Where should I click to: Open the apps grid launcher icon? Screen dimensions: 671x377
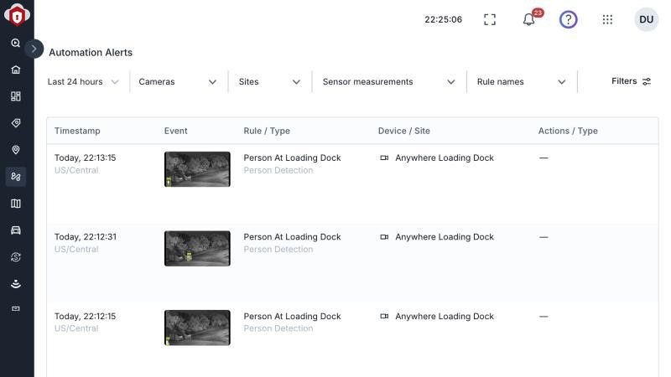click(x=607, y=19)
